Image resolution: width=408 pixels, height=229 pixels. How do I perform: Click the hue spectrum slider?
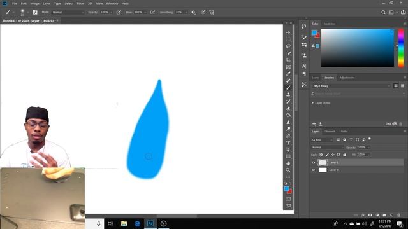(x=401, y=48)
